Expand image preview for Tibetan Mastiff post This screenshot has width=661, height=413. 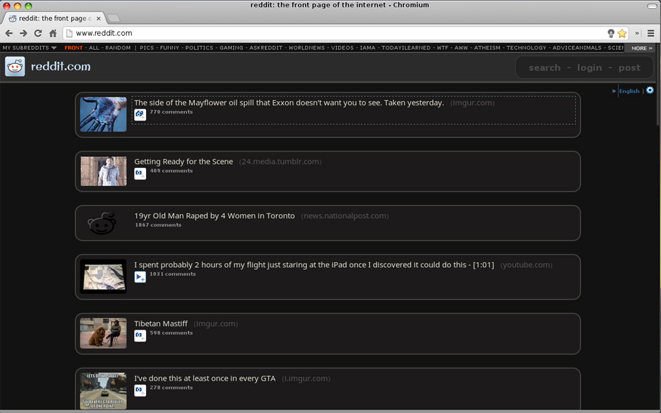pos(140,336)
